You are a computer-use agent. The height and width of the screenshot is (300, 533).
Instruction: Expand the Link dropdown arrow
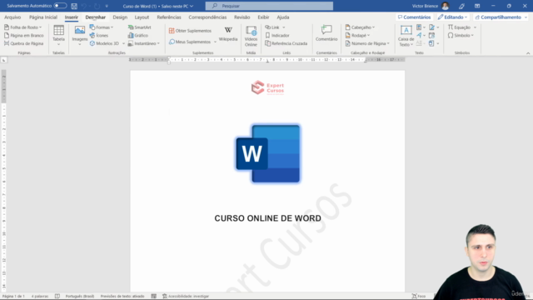pyautogui.click(x=284, y=27)
